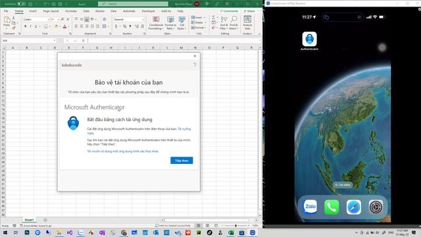This screenshot has width=421, height=237.
Task: Expand the Delete cells dropdown
Action: pyautogui.click(x=205, y=22)
